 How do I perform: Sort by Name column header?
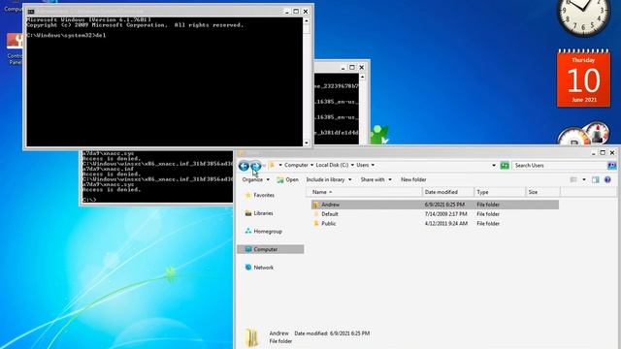click(364, 192)
